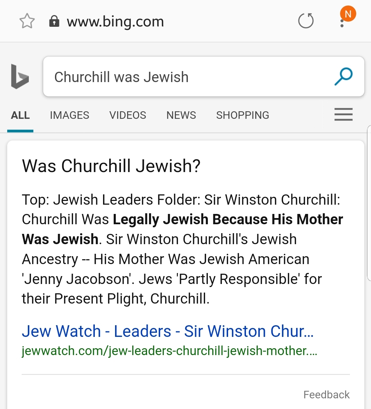
Task: Select the ALL results tab
Action: pyautogui.click(x=20, y=115)
